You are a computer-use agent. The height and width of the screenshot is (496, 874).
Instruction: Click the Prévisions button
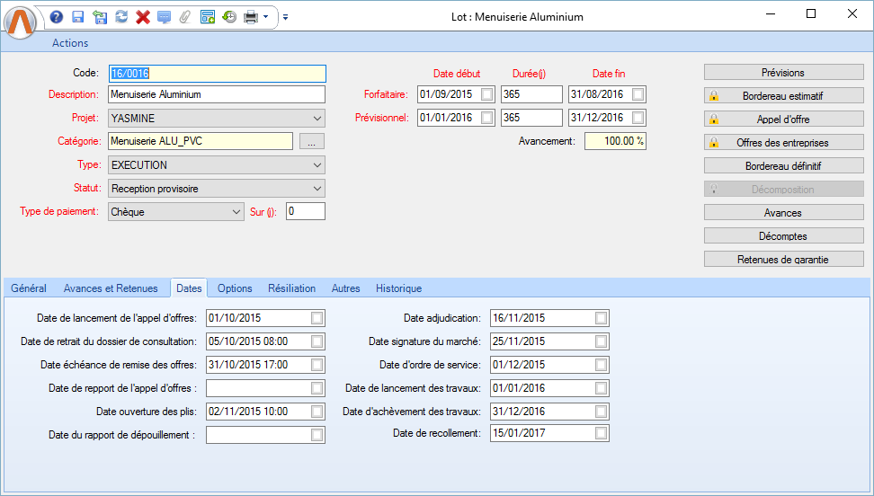[782, 72]
